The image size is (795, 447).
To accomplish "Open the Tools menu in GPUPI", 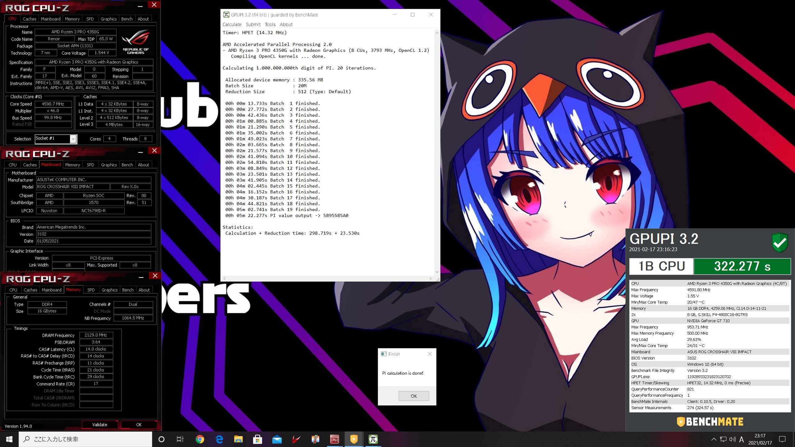I will pos(270,25).
